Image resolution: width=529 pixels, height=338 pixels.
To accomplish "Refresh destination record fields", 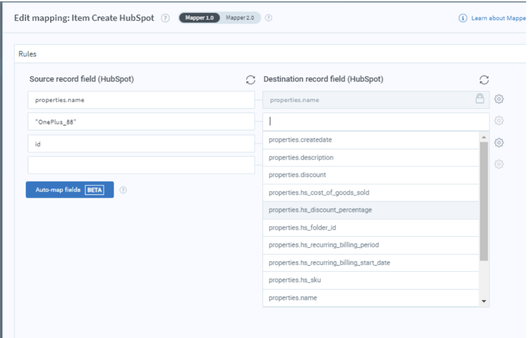I will point(484,80).
